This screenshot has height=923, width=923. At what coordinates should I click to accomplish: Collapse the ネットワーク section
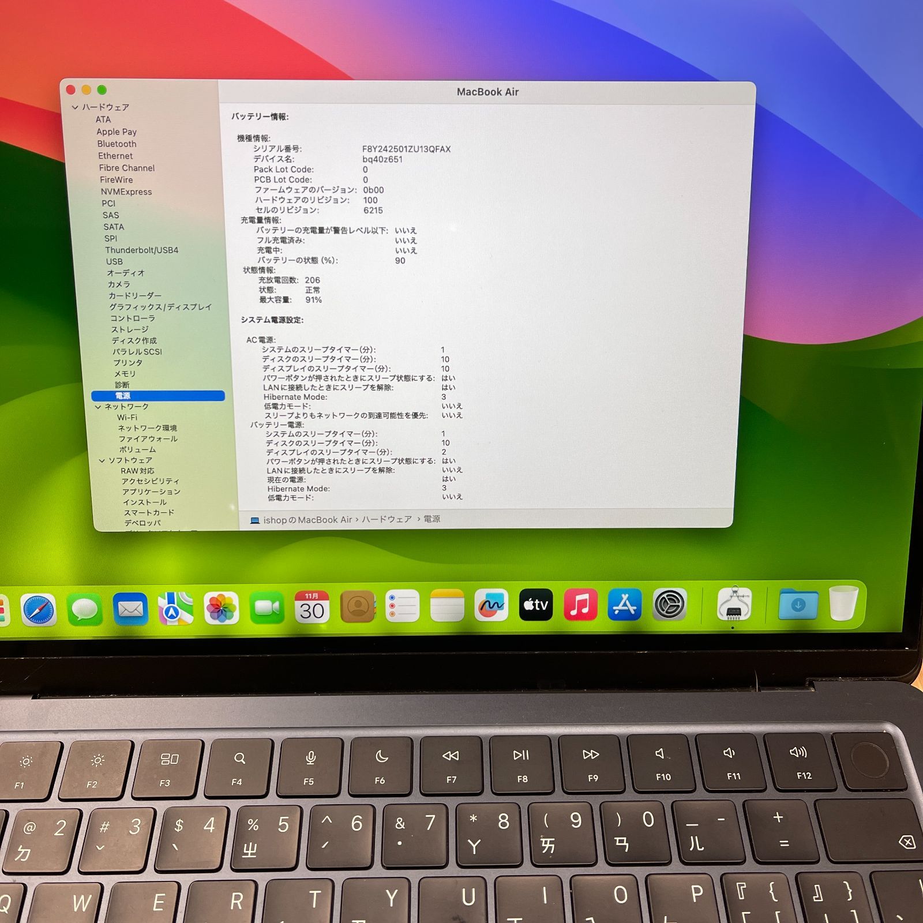coord(98,407)
